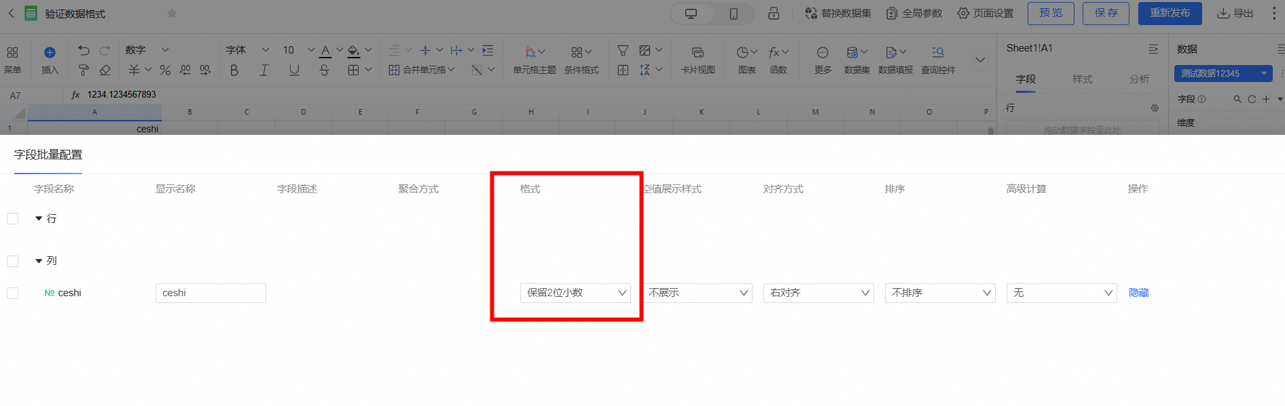This screenshot has width=1285, height=406.
Task: Switch to the 样式 tab
Action: point(1082,79)
